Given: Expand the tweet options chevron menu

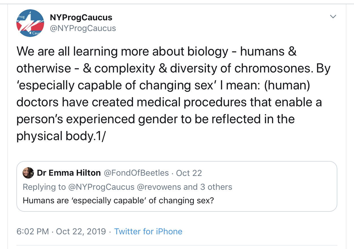Looking at the screenshot, I should (x=333, y=17).
